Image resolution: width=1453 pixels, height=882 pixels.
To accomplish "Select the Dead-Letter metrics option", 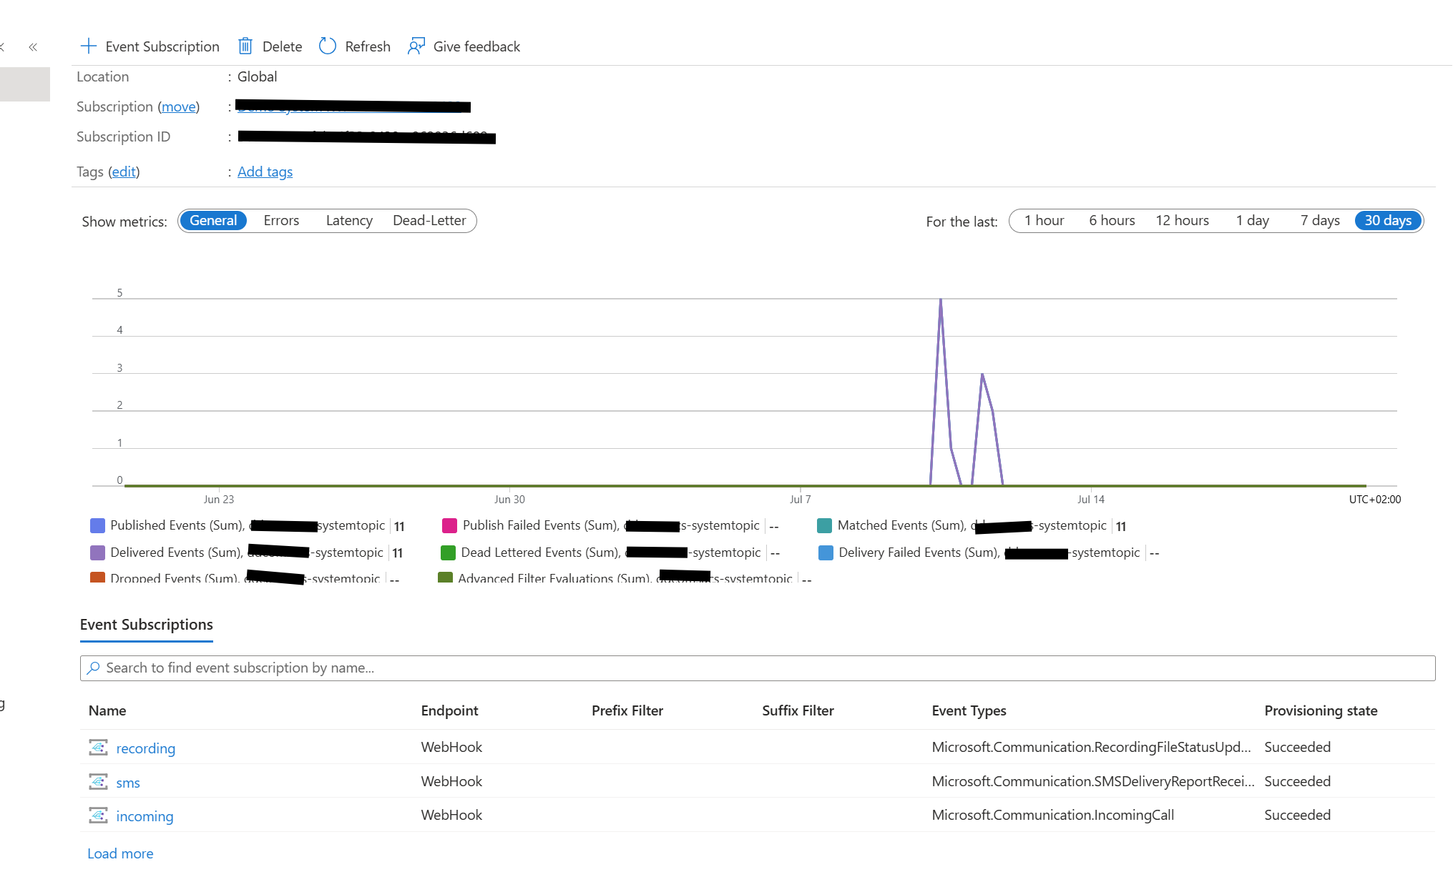I will [429, 221].
